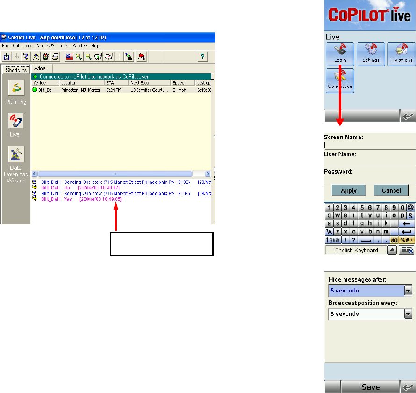Tap the Enter return key on the keyboard

coord(407,232)
